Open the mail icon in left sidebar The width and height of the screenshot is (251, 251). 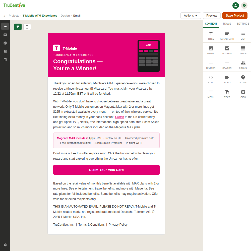pyautogui.click(x=5, y=35)
